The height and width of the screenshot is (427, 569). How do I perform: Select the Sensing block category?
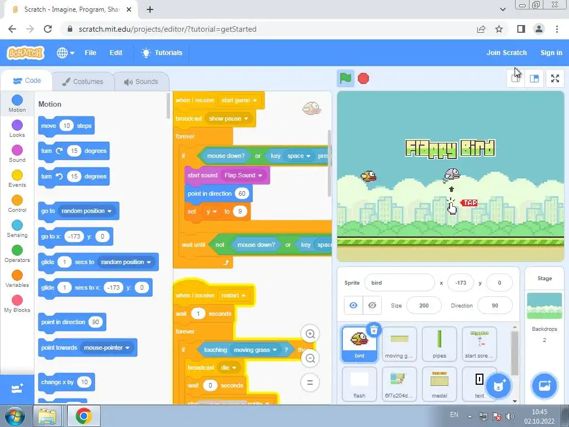(x=17, y=229)
